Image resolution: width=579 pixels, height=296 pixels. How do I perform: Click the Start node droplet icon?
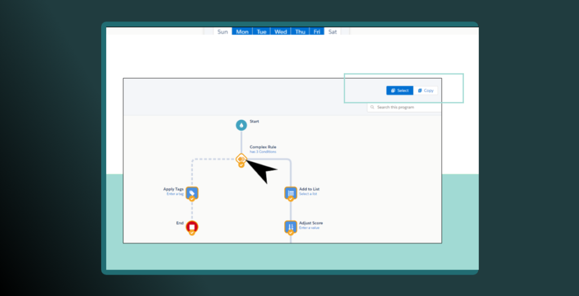241,125
